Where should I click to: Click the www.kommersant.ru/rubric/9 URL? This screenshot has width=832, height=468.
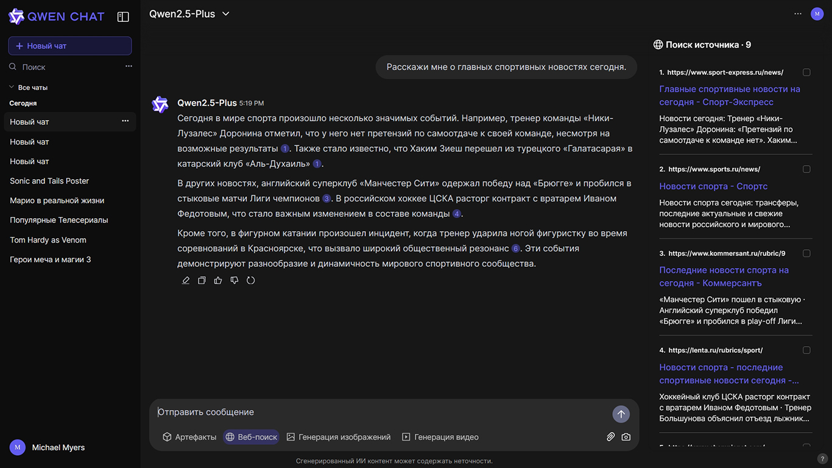tap(727, 253)
